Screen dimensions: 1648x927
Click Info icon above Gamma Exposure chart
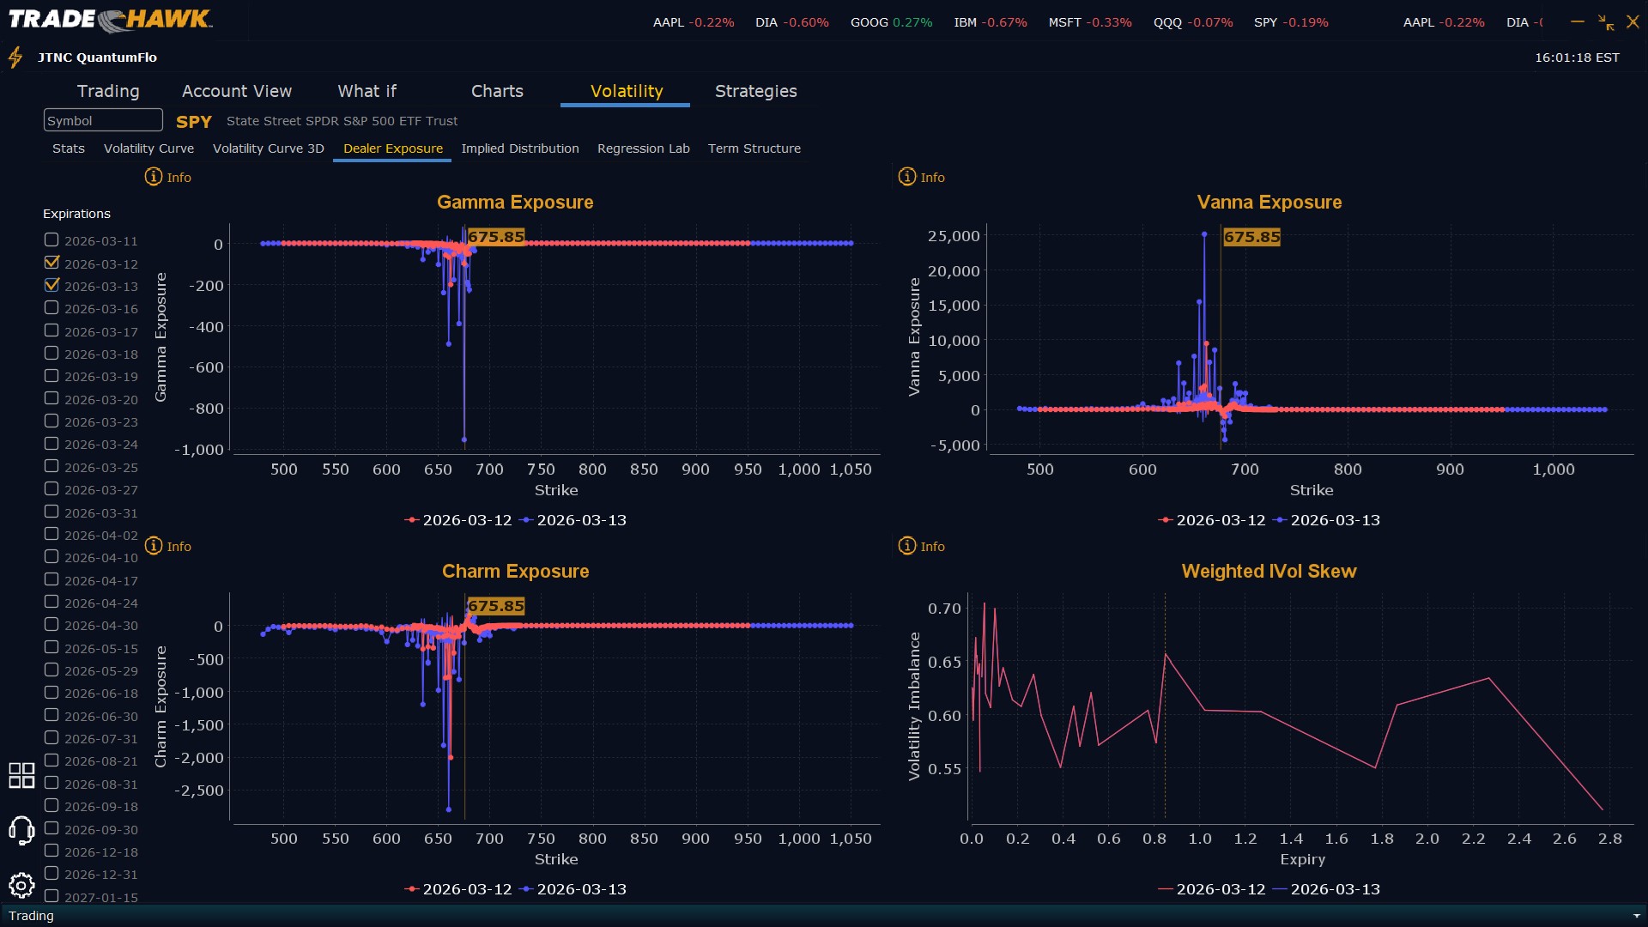pyautogui.click(x=154, y=177)
